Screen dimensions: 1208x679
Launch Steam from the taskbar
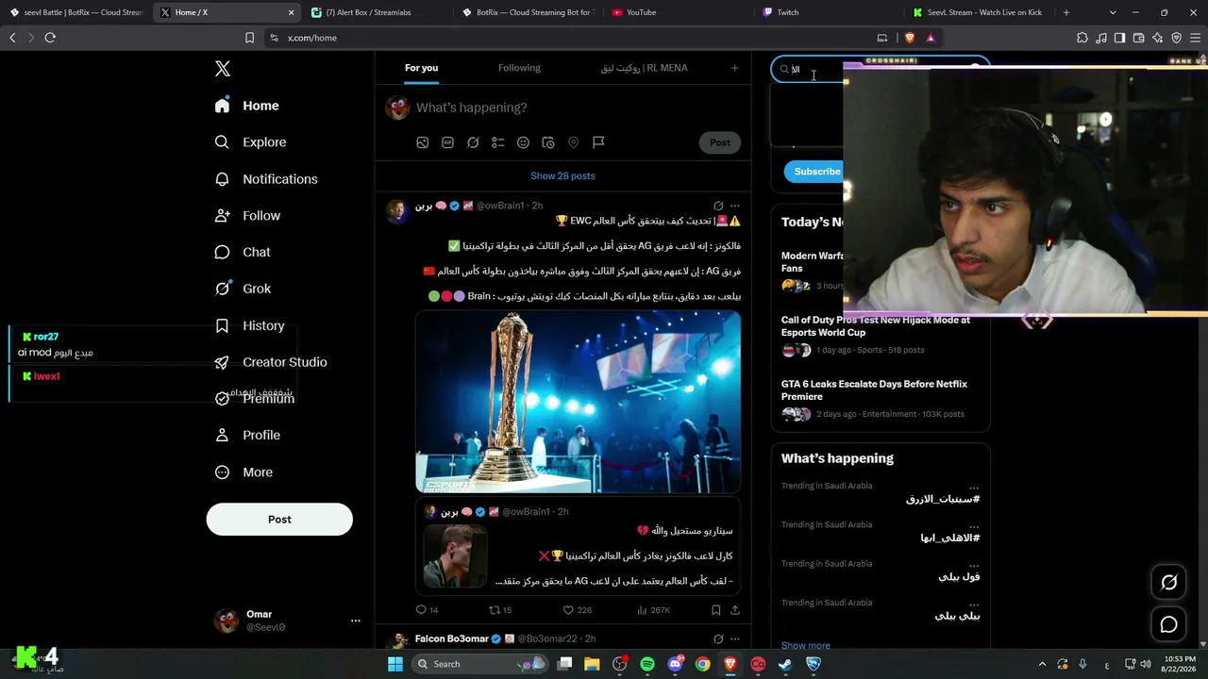pos(785,664)
